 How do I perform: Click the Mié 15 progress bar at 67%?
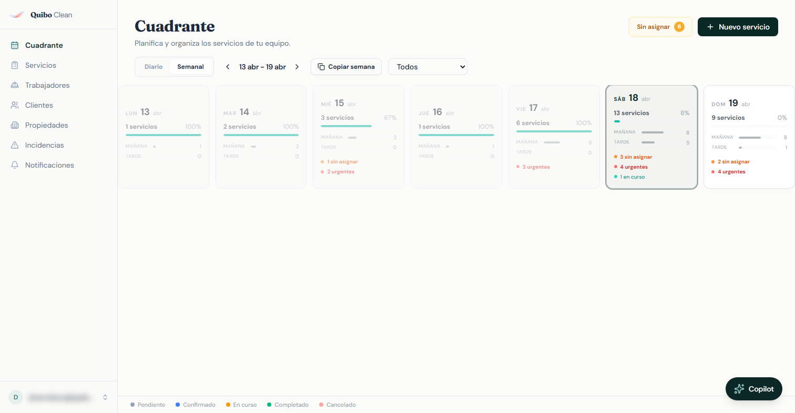tap(359, 126)
